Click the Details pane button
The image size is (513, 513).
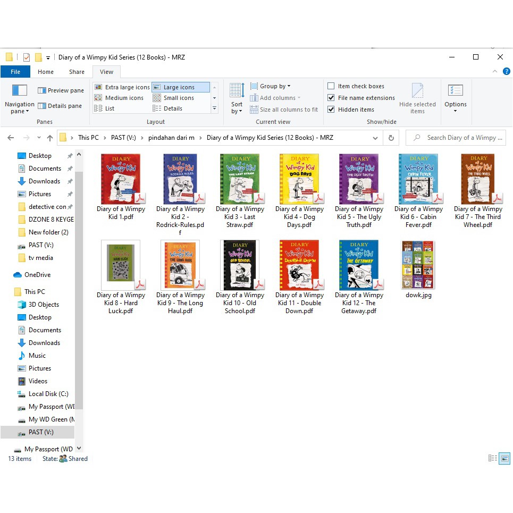coord(60,106)
